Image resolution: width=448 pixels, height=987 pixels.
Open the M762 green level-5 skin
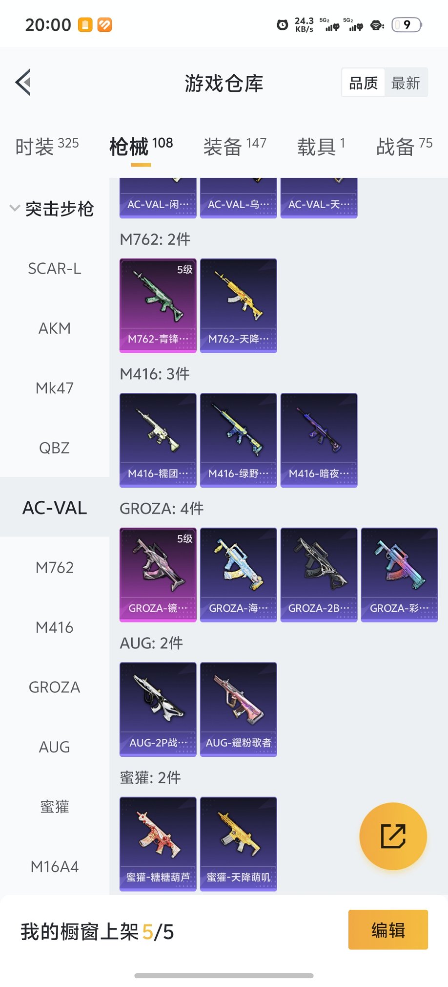click(158, 305)
